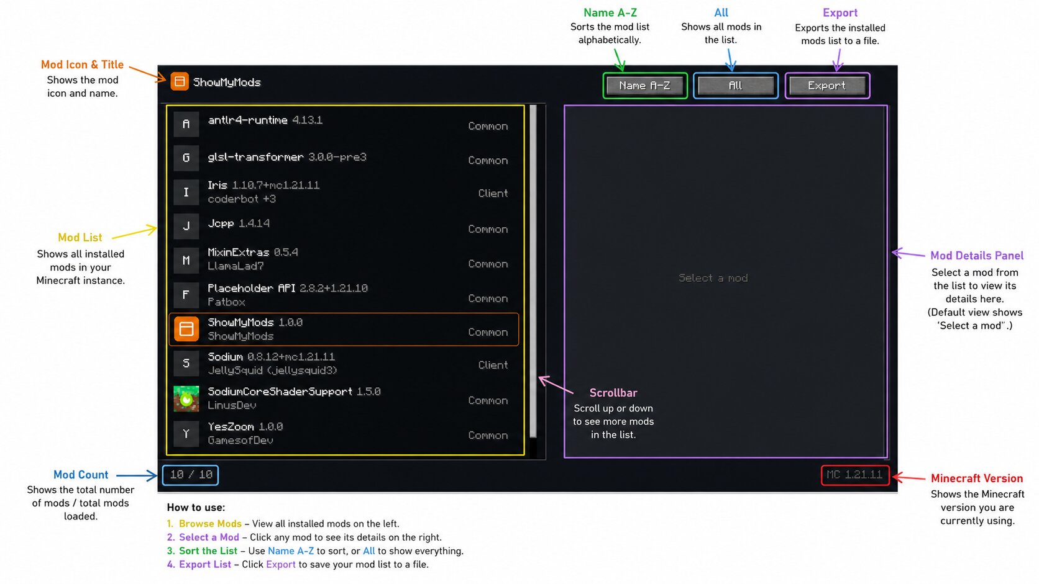The height and width of the screenshot is (584, 1039).
Task: Click the 10 / 10 mod count label
Action: (x=191, y=475)
